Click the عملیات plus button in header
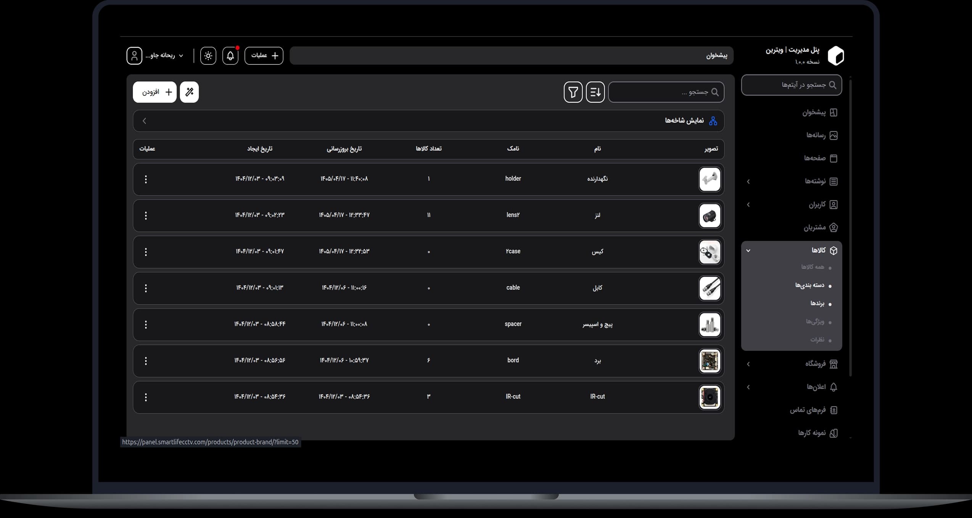Viewport: 972px width, 518px height. coord(264,56)
